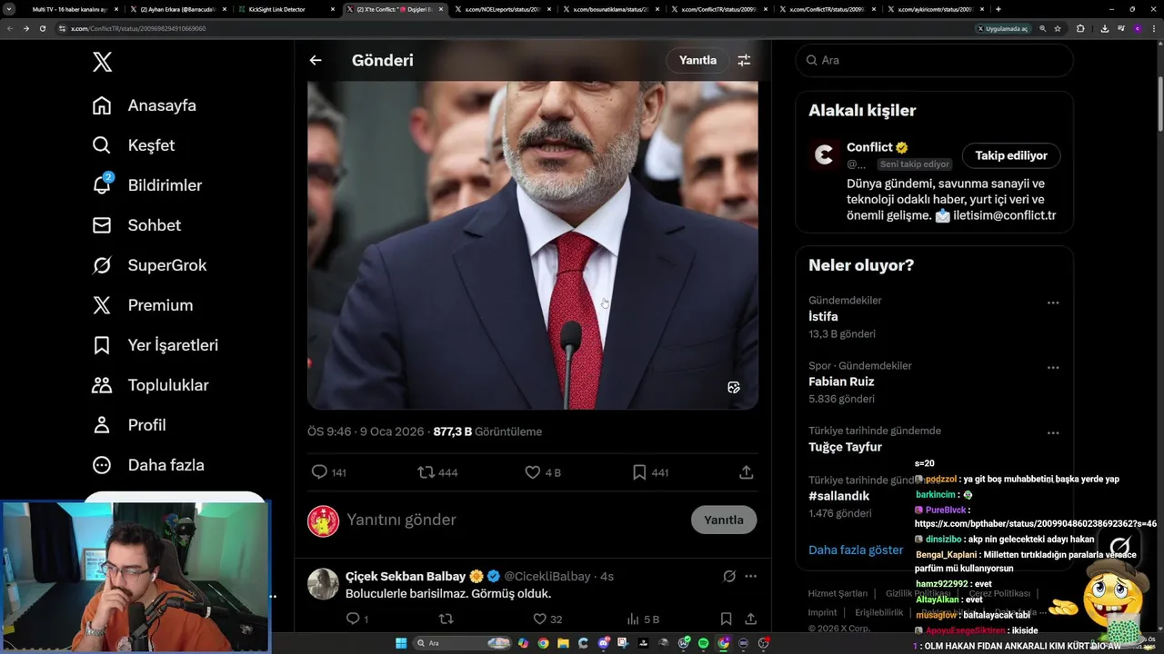Go to Profil page
The height and width of the screenshot is (654, 1164).
point(129,425)
